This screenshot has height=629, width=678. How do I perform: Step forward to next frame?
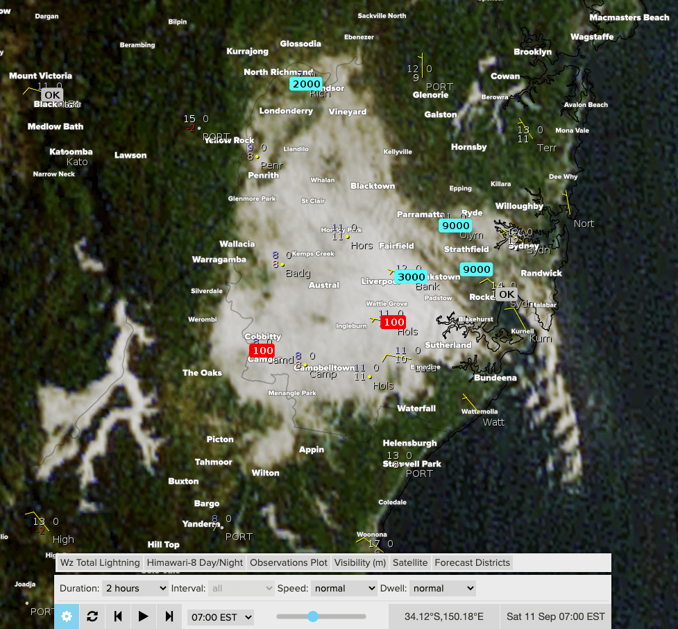point(169,616)
